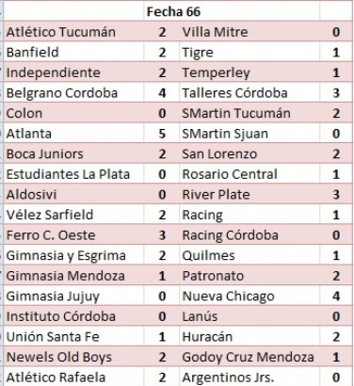Viewport: 354px width, 386px height.
Task: Select the San Lorenzo cell
Action: [x=249, y=153]
